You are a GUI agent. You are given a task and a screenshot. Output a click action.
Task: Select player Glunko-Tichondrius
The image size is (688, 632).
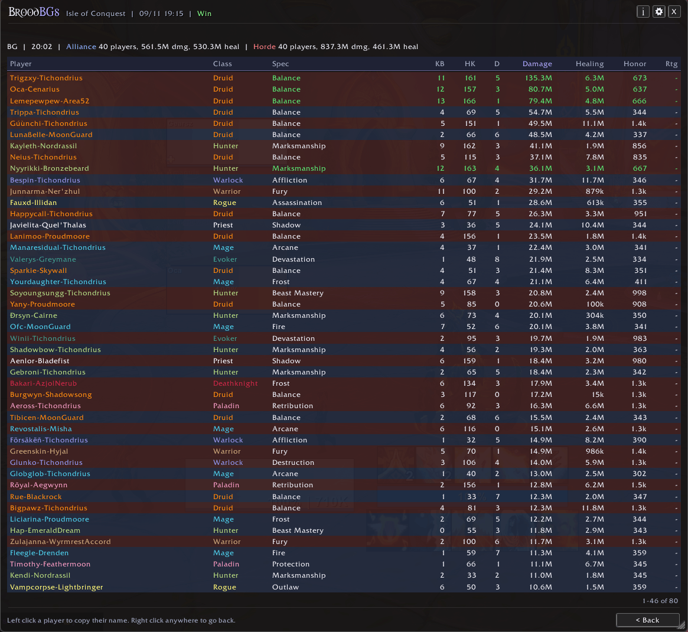point(344,462)
